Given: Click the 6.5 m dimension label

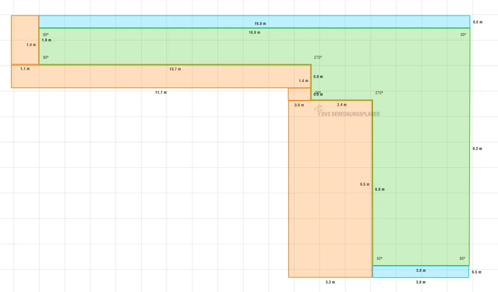Looking at the screenshot, I should click(x=364, y=184).
